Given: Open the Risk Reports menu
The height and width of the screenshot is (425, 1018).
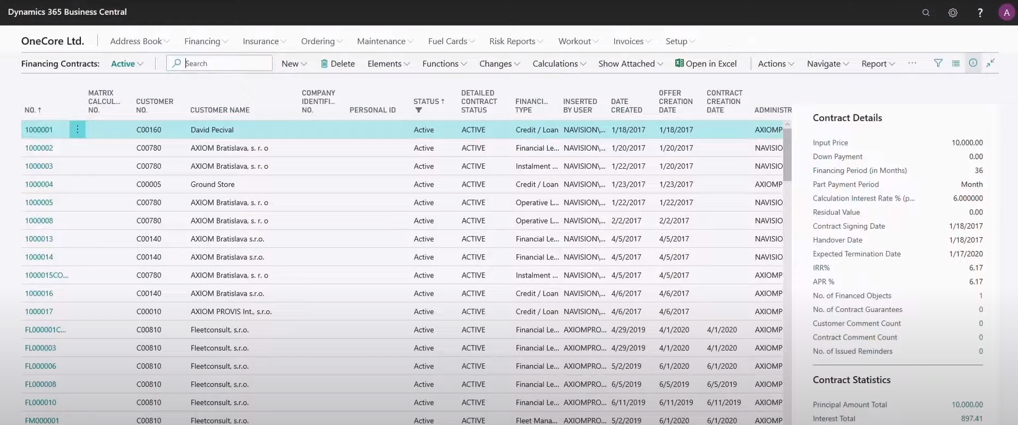Looking at the screenshot, I should 516,41.
